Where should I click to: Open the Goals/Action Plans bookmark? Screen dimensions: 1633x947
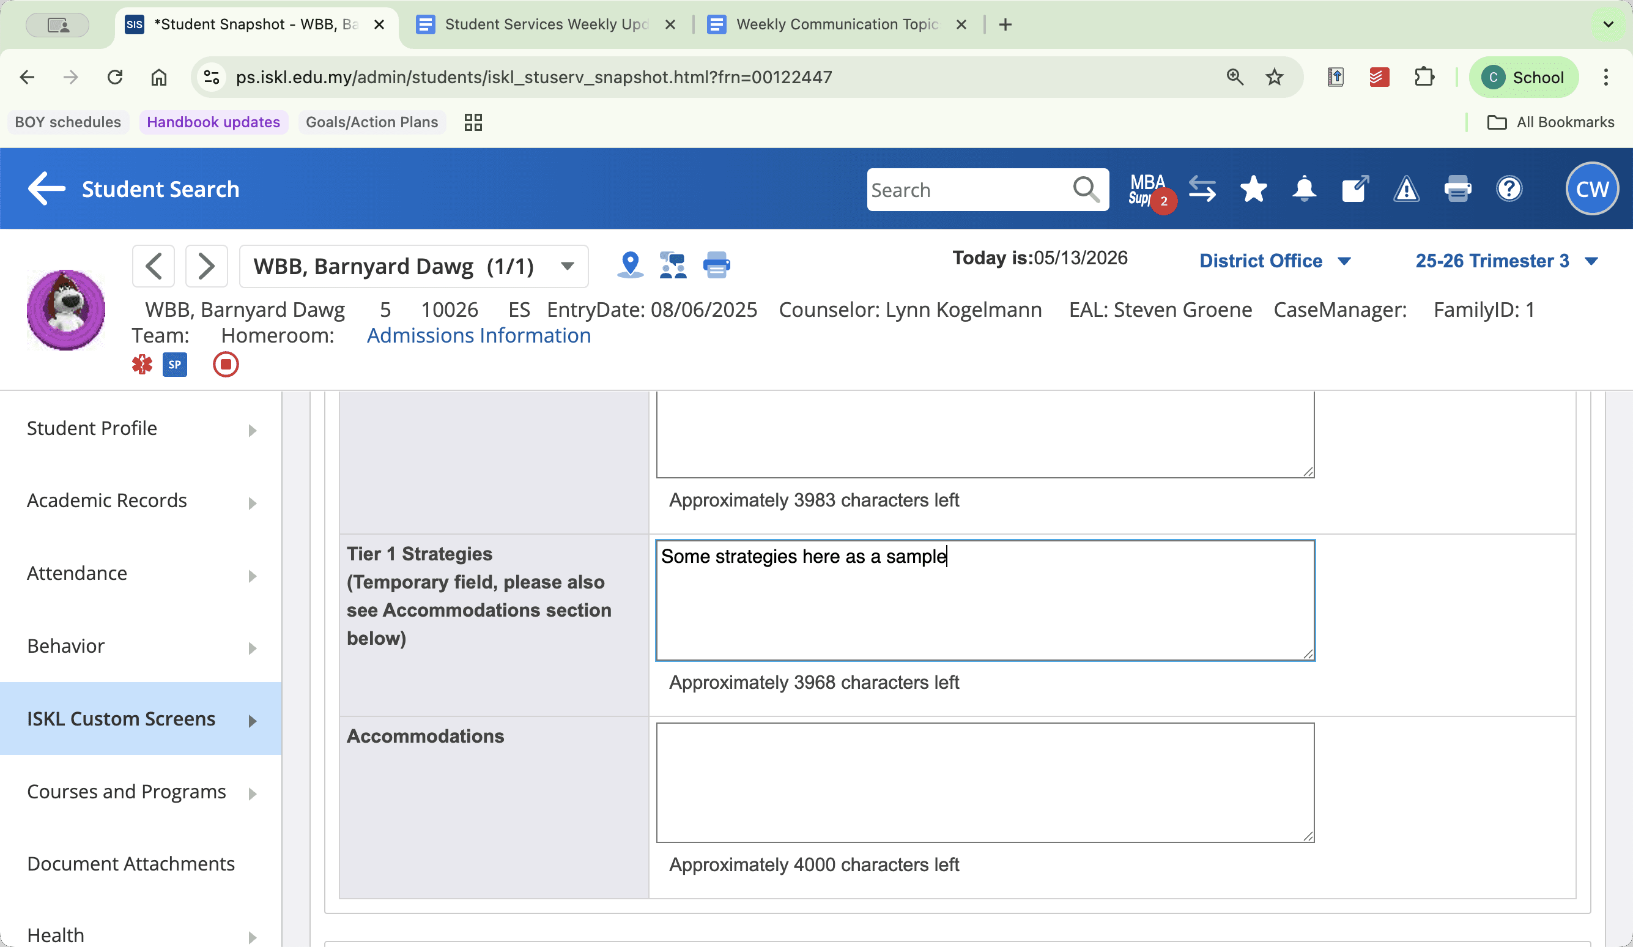click(372, 122)
